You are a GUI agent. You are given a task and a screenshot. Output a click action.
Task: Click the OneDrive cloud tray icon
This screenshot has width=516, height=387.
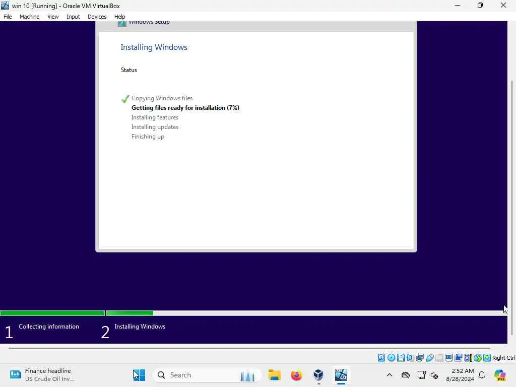(406, 375)
